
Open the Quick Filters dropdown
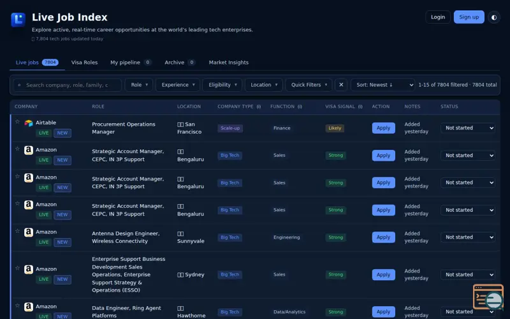309,85
